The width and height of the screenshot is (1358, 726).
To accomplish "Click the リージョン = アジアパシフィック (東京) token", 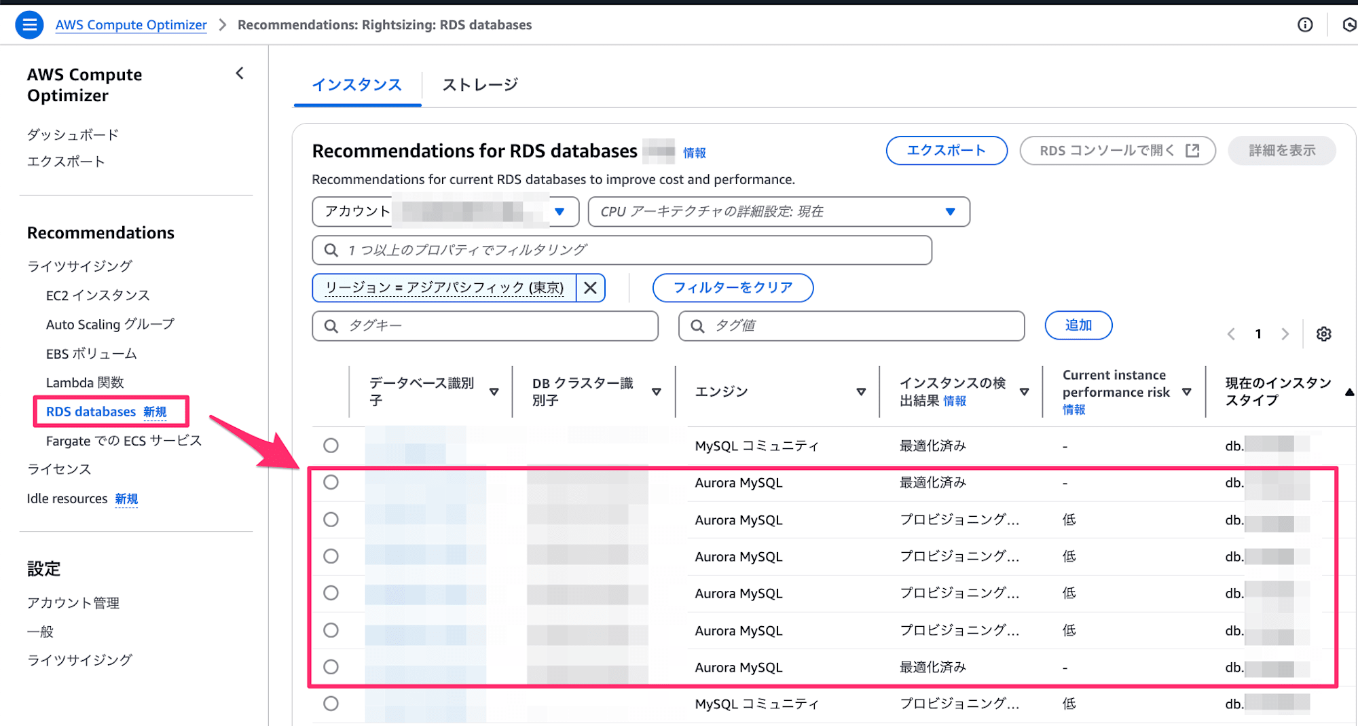I will coord(445,288).
